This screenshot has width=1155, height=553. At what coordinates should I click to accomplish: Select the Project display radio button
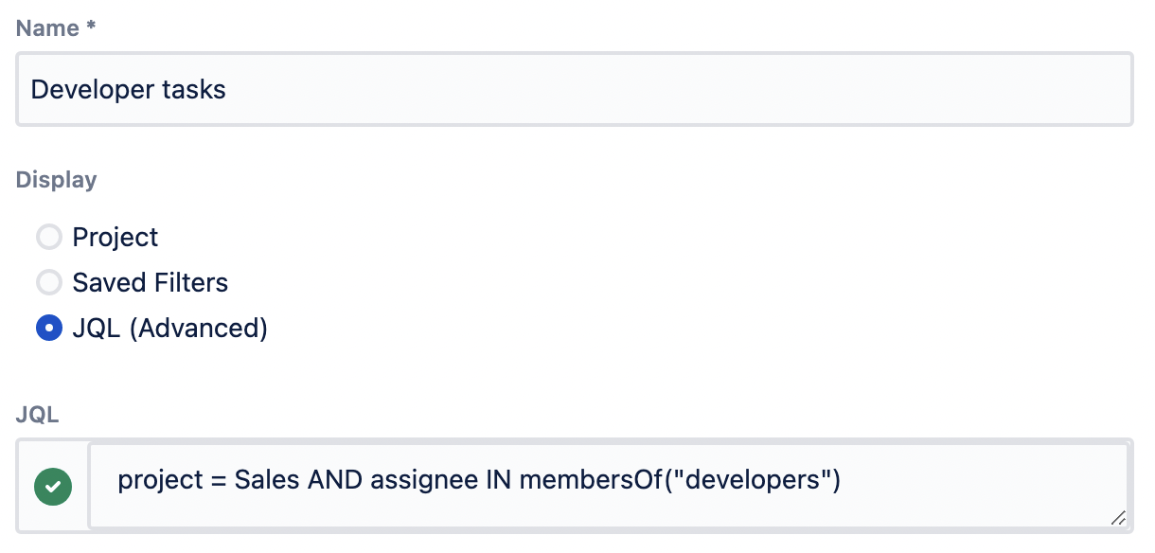coord(48,237)
